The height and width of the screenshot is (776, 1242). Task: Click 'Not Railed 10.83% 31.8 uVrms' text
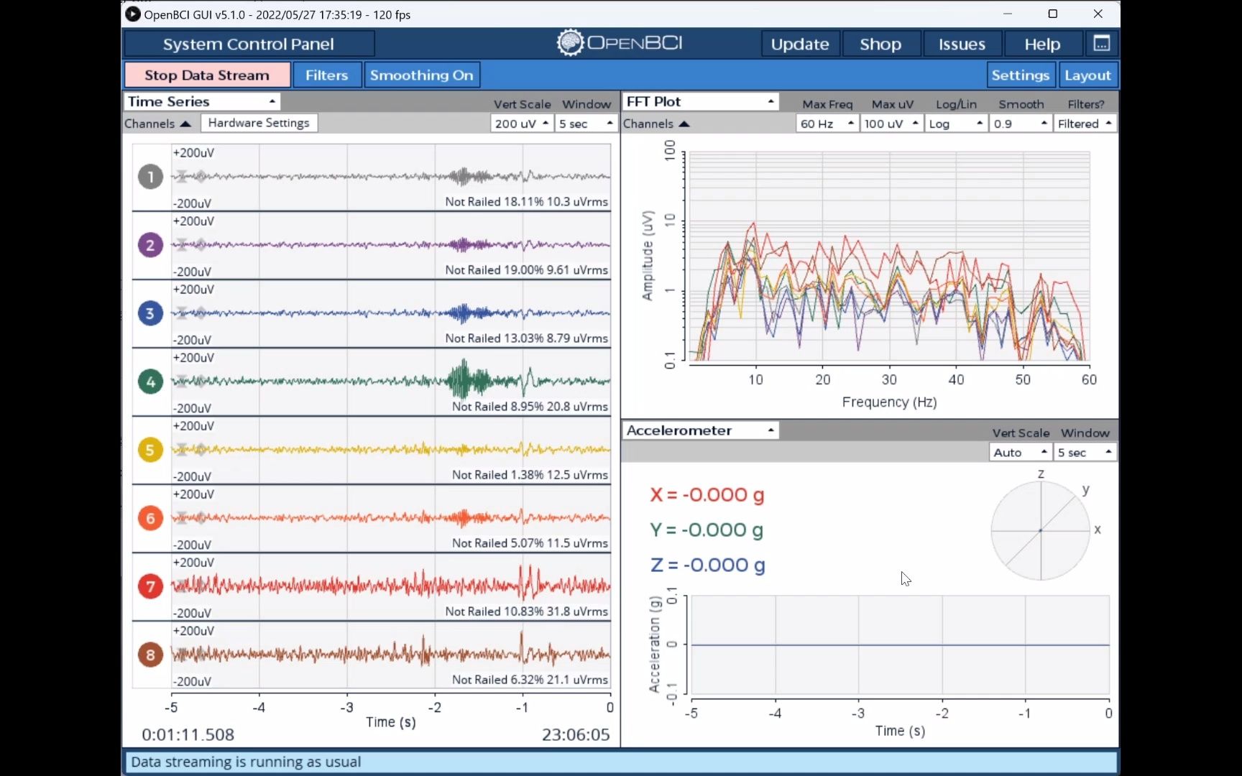pos(526,611)
